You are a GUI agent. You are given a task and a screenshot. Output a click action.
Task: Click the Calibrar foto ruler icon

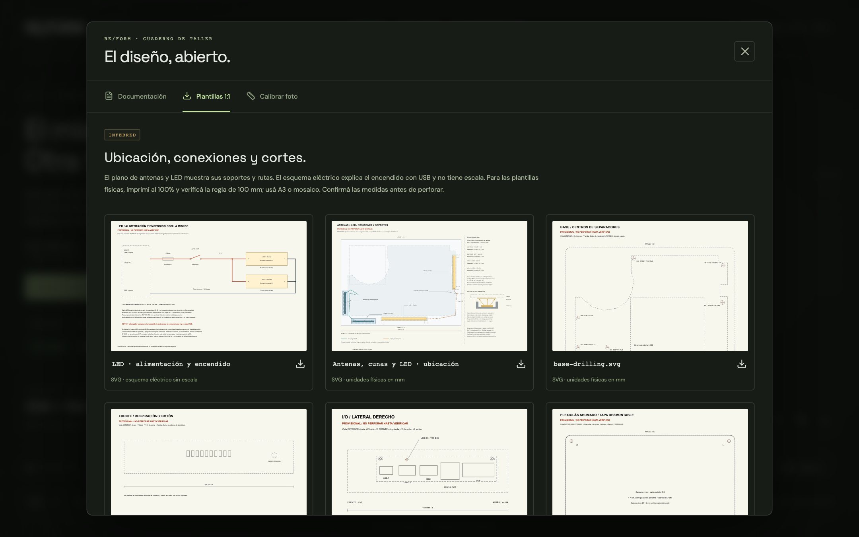tap(251, 96)
